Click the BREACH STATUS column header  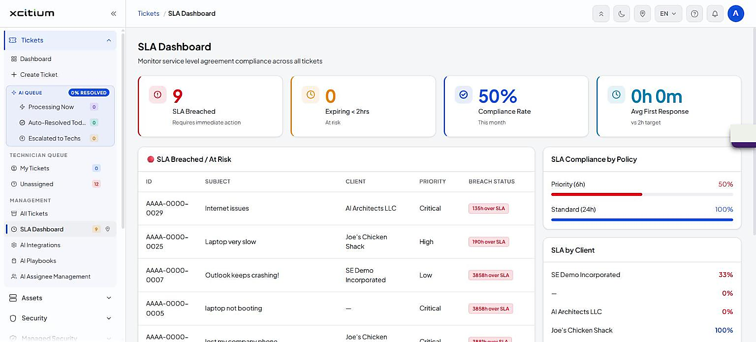492,182
